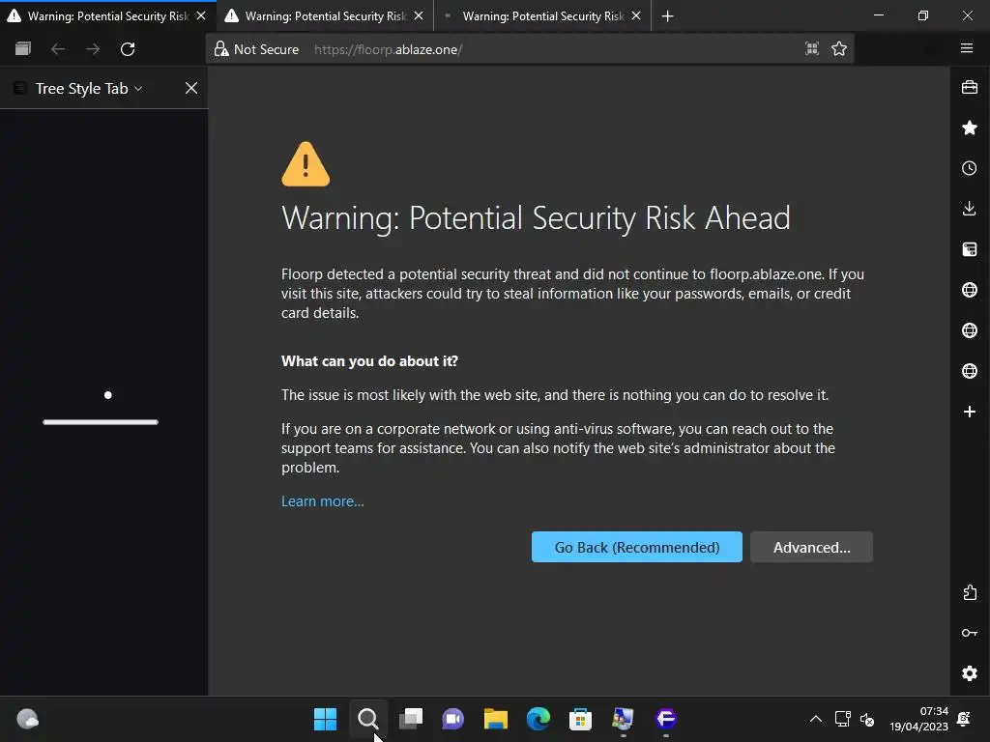Go back with the Back arrow

click(58, 48)
